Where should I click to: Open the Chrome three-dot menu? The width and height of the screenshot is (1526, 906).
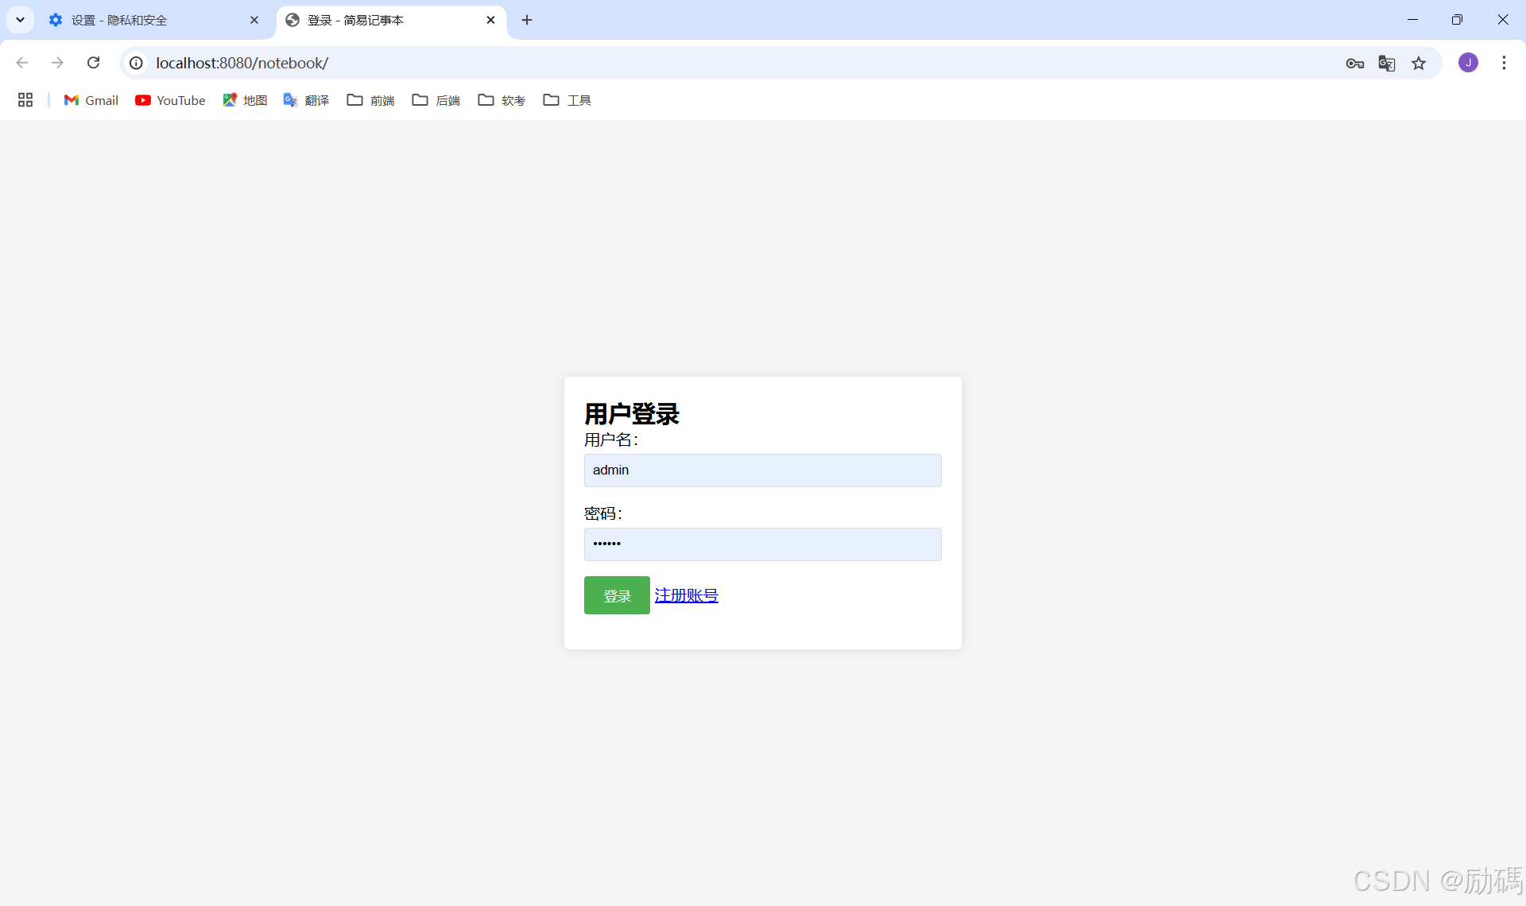(1504, 62)
